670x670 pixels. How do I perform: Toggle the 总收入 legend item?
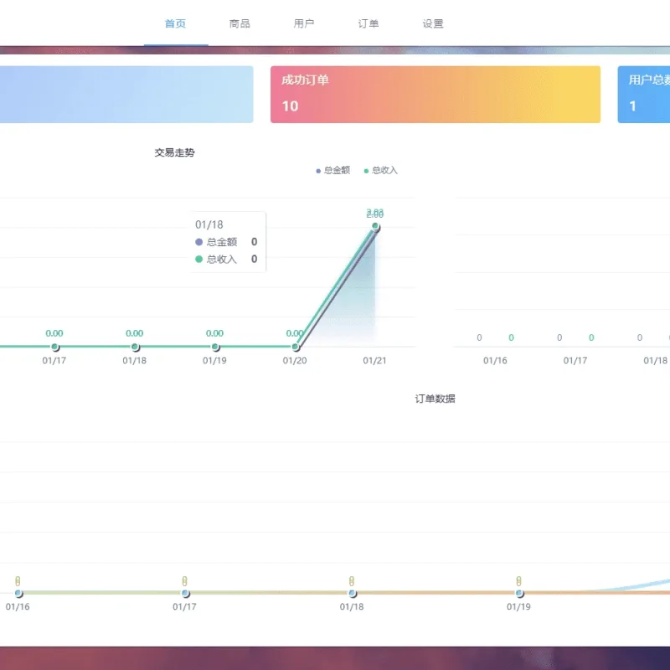point(381,171)
